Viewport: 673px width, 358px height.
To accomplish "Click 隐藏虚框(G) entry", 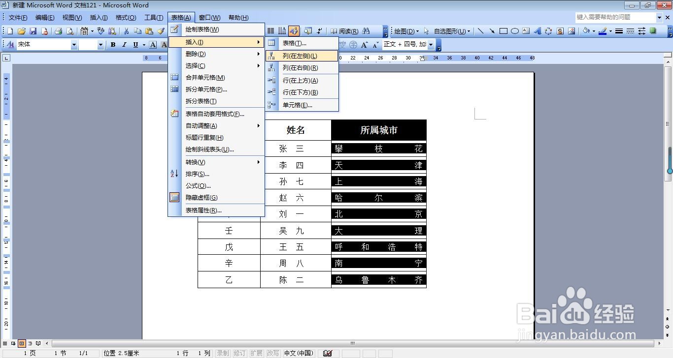I will tap(216, 198).
